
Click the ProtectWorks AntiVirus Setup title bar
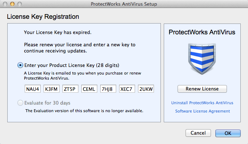(124, 4)
